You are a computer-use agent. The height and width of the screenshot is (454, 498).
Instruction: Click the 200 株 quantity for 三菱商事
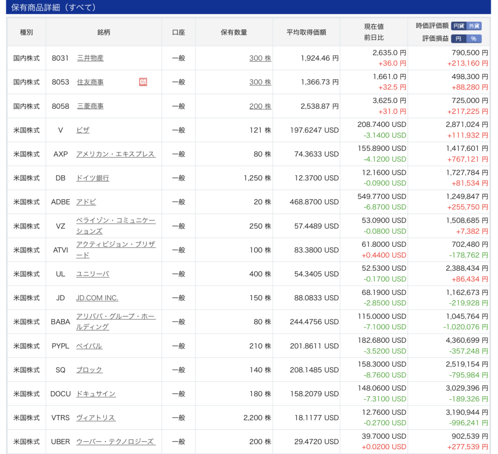coord(260,106)
